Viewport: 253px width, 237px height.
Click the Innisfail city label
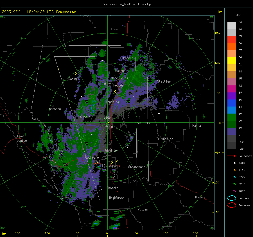click(113, 102)
